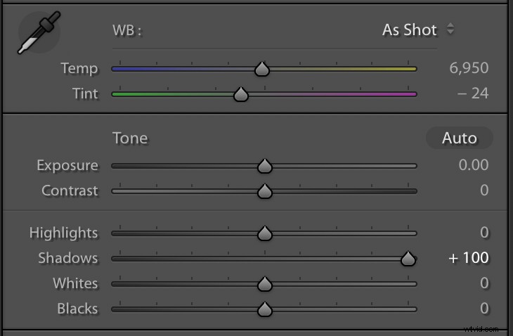Click the Exposure slider handle
This screenshot has height=336, width=513.
265,166
